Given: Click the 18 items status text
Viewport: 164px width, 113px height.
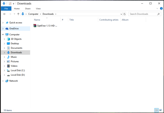Looking at the screenshot, I should tap(8, 110).
